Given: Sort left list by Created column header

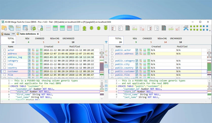Looking at the screenshot, I should [48, 47].
